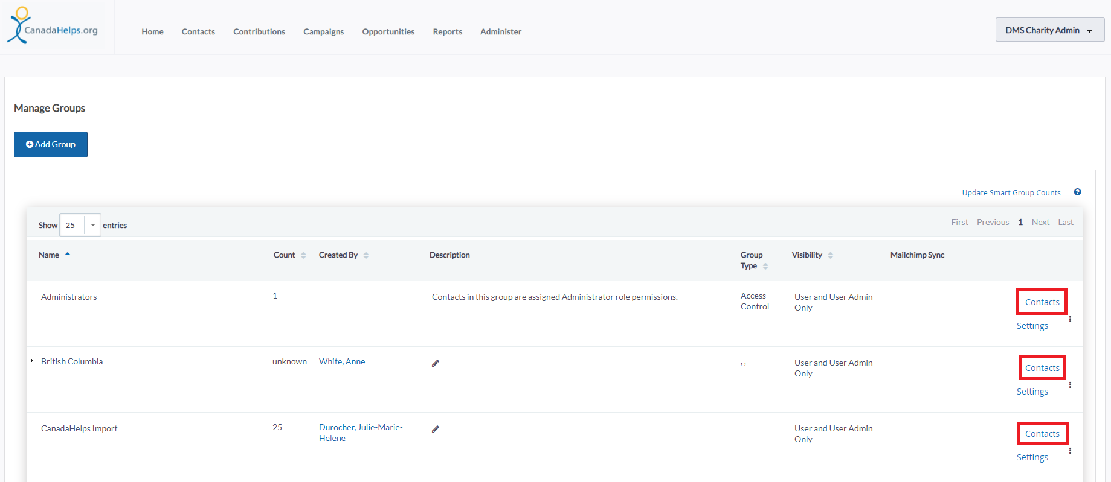This screenshot has width=1111, height=482.
Task: Open the help icon beside Update Smart Group Counts
Action: point(1077,192)
